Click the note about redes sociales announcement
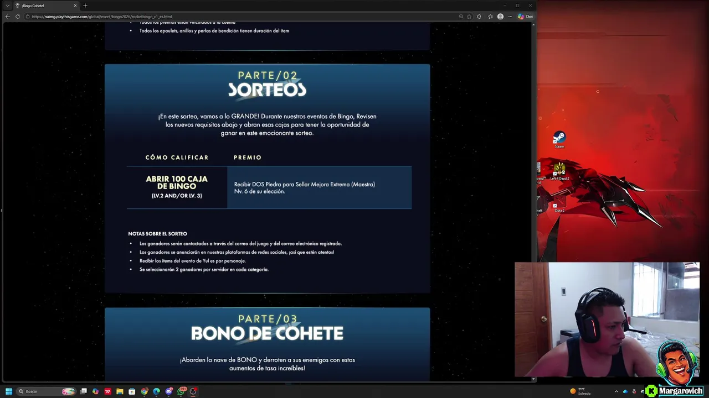The height and width of the screenshot is (398, 709). pos(237,252)
